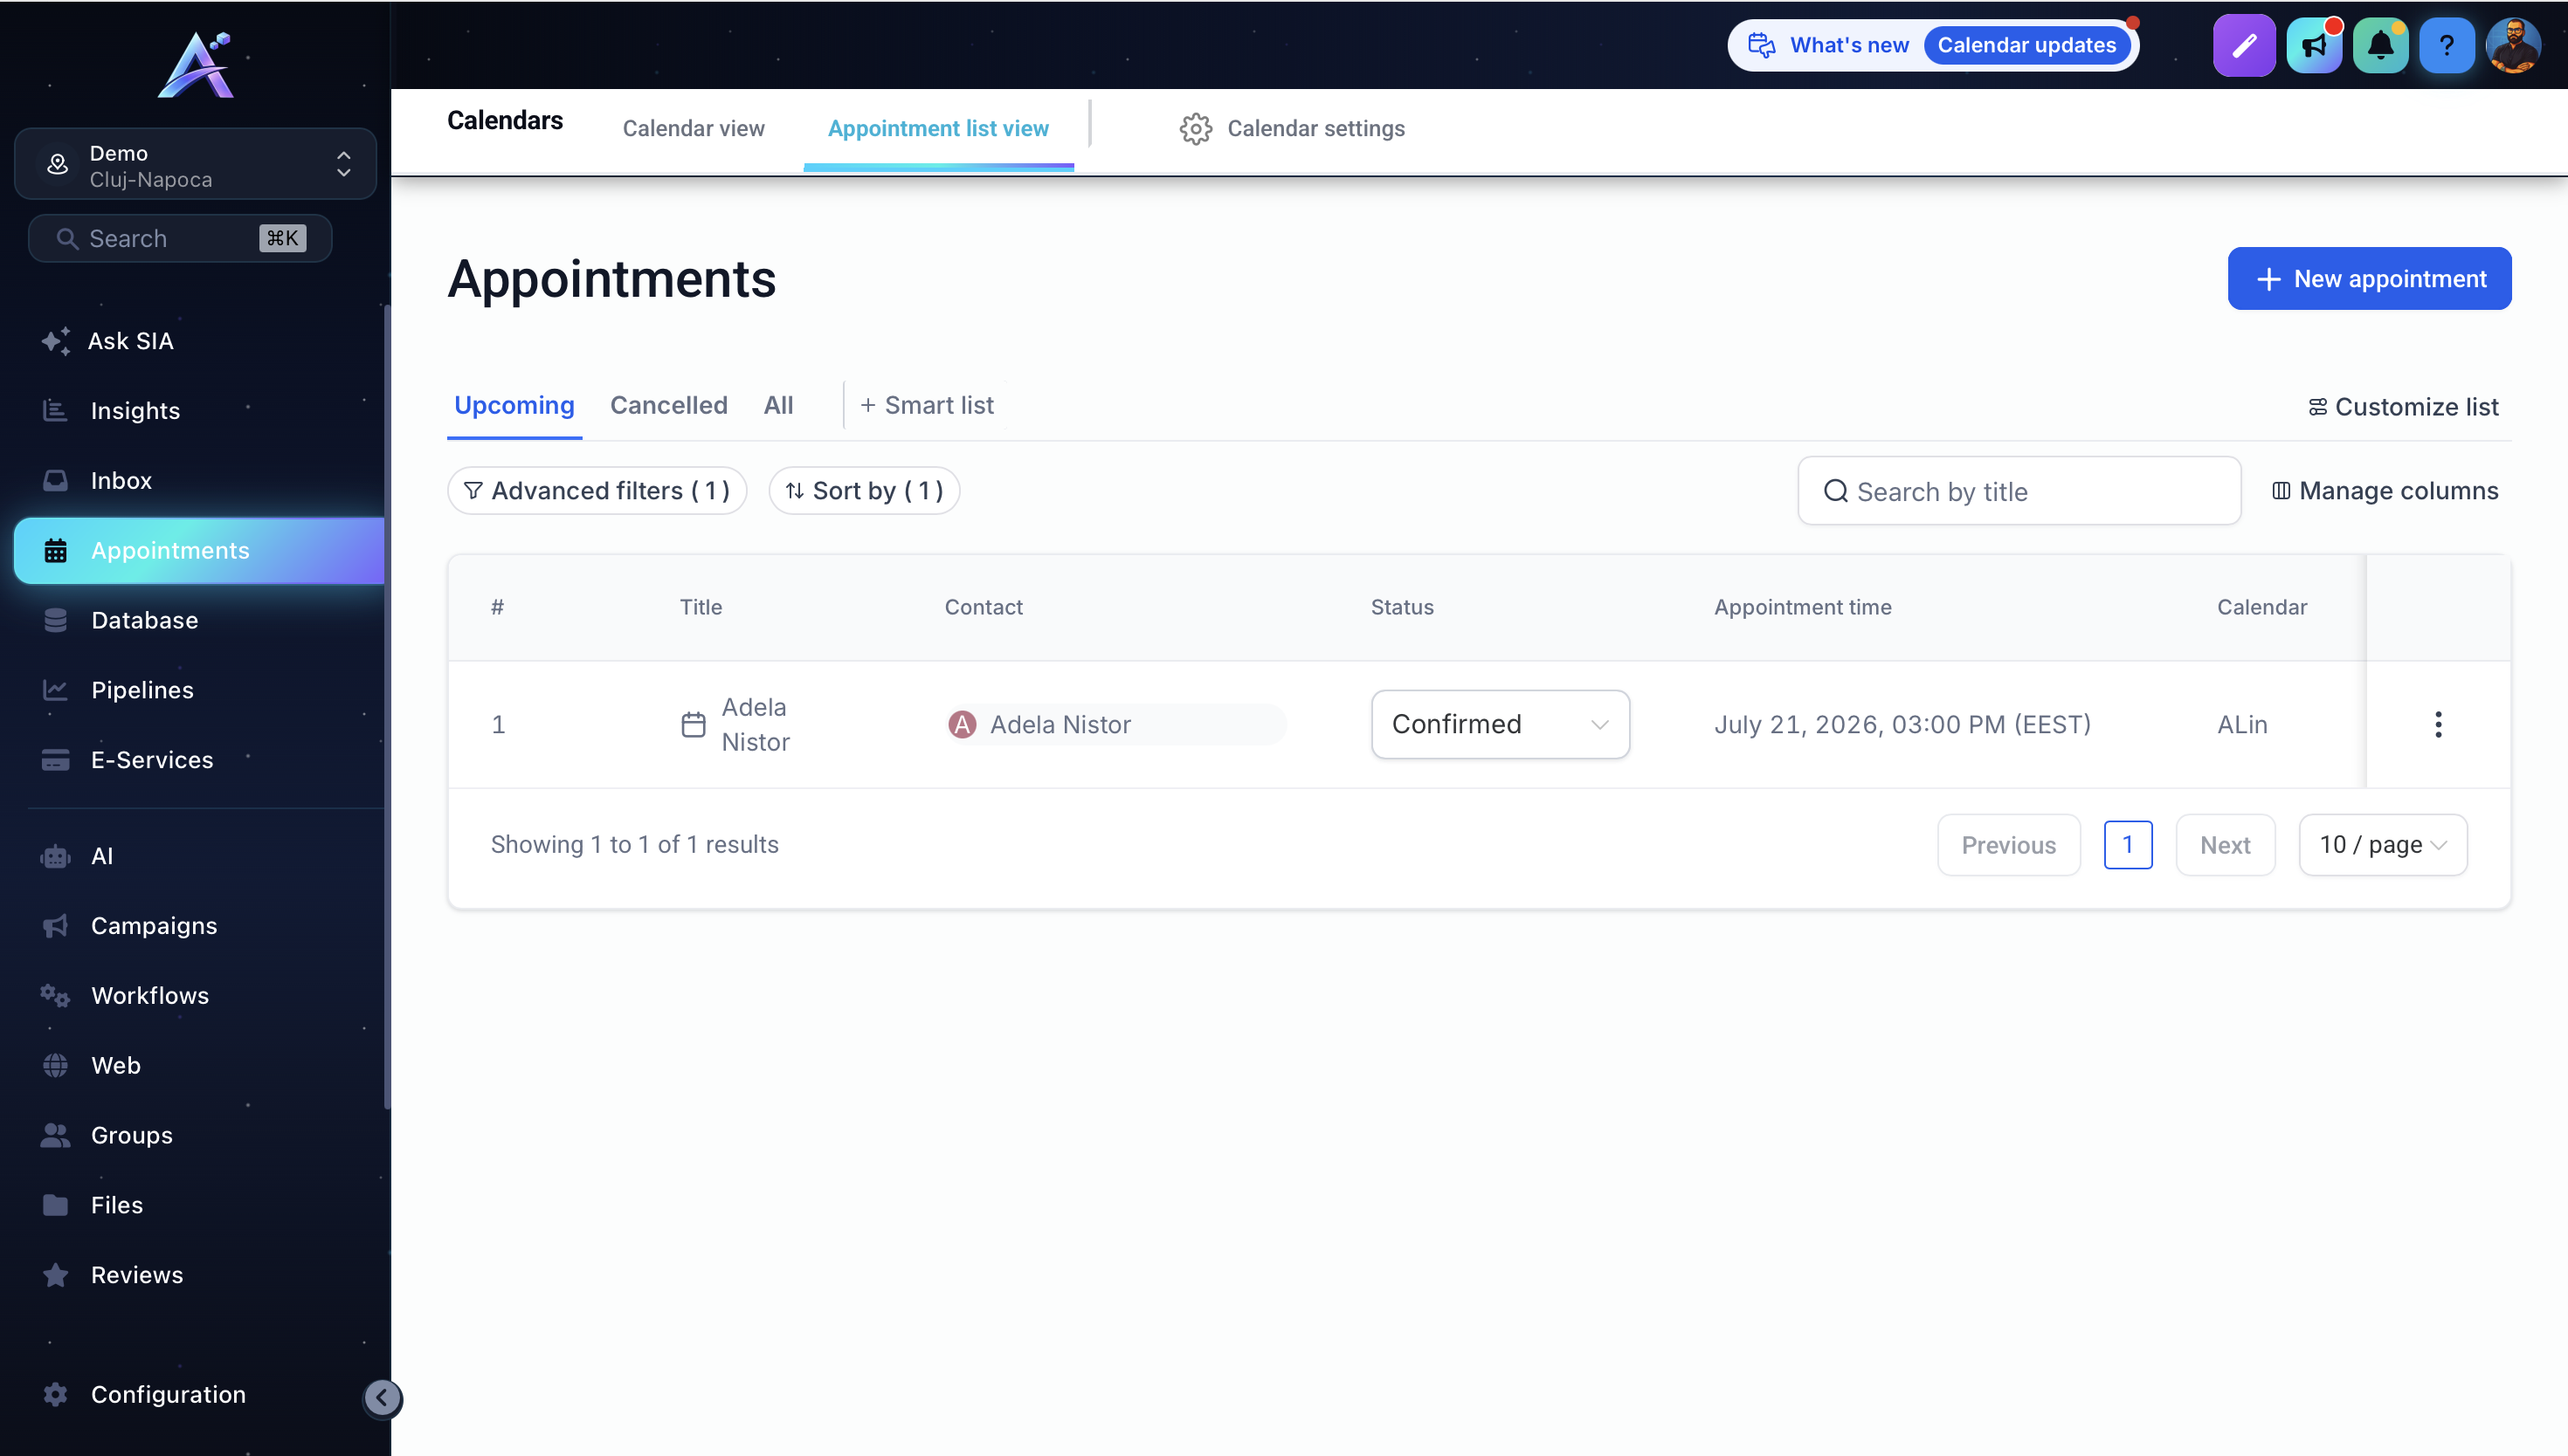Image resolution: width=2568 pixels, height=1456 pixels.
Task: Click appointment time July 21, 2026
Action: coord(1902,725)
